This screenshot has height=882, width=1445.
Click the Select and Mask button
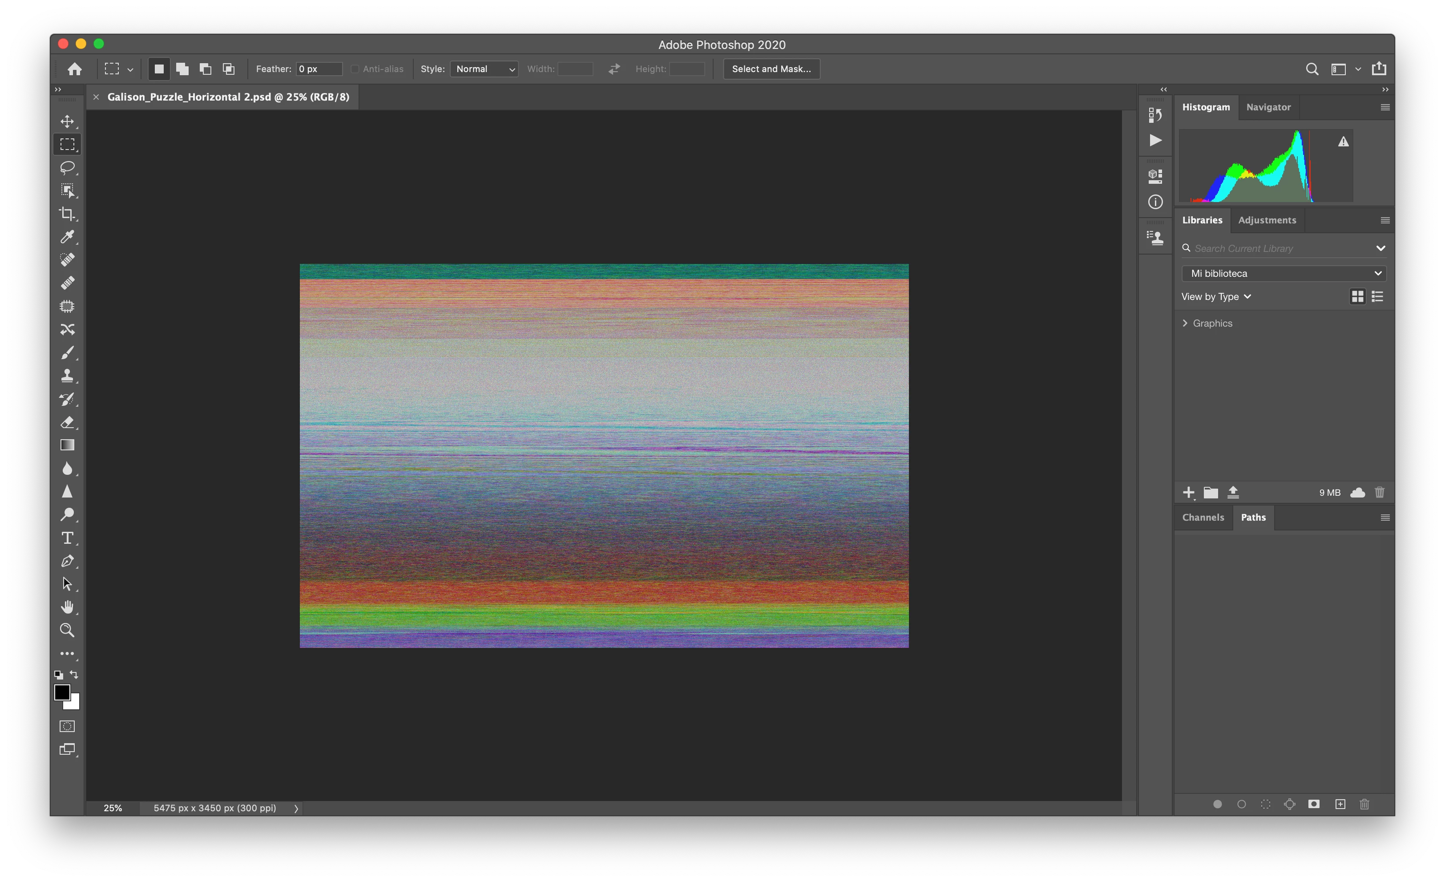pos(771,69)
